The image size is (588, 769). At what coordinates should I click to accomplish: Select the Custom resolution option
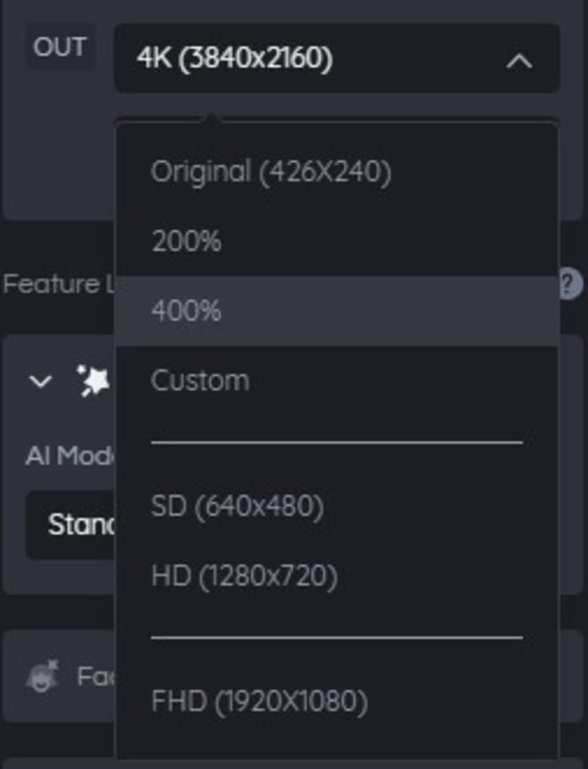pyautogui.click(x=200, y=380)
